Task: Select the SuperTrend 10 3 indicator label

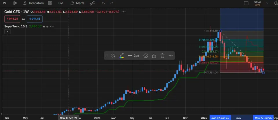Action: point(16,26)
